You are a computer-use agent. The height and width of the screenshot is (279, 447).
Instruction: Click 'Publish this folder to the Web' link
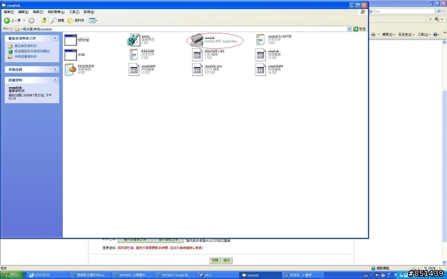tap(32, 51)
